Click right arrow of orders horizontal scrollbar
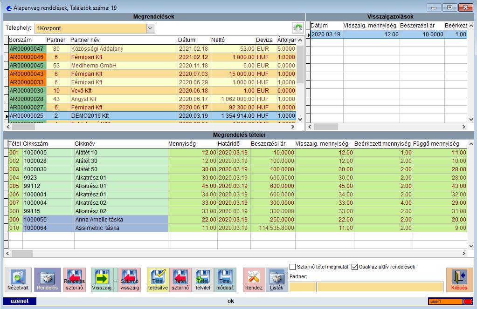 point(293,127)
